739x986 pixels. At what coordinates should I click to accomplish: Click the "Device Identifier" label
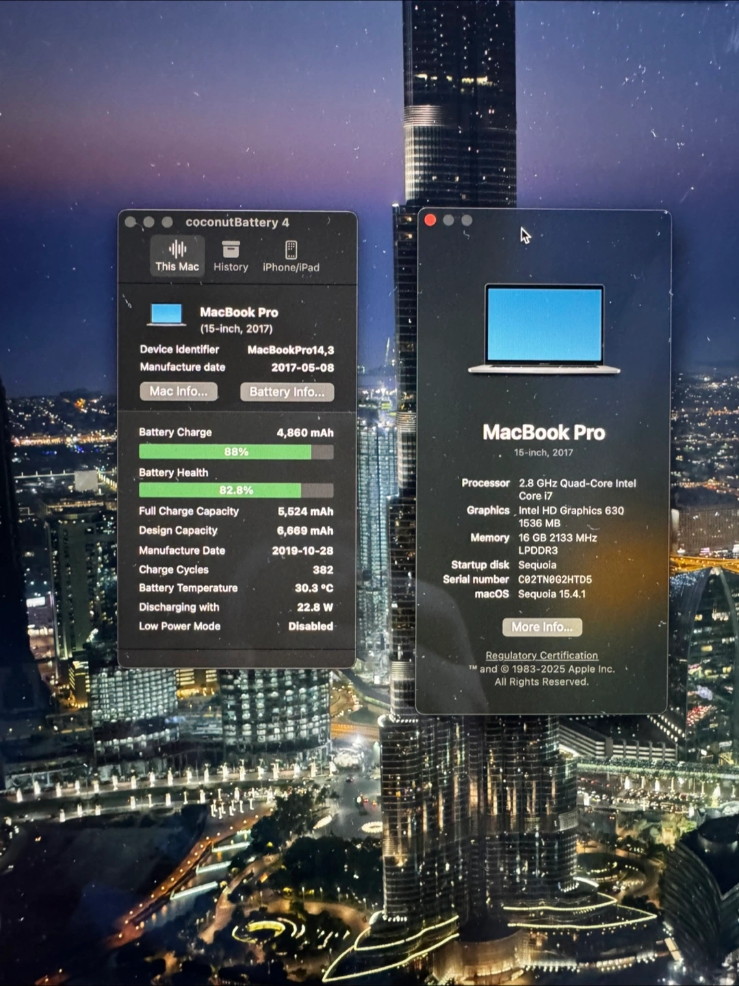(179, 349)
